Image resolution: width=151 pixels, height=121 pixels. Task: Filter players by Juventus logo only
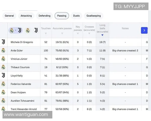[36, 31]
